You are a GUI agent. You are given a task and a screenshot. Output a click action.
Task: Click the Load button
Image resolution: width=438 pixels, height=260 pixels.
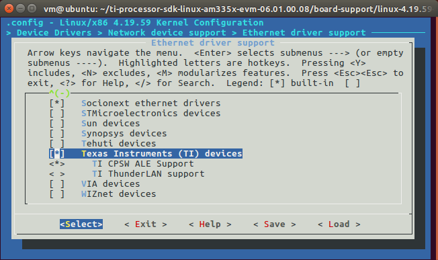pyautogui.click(x=339, y=224)
